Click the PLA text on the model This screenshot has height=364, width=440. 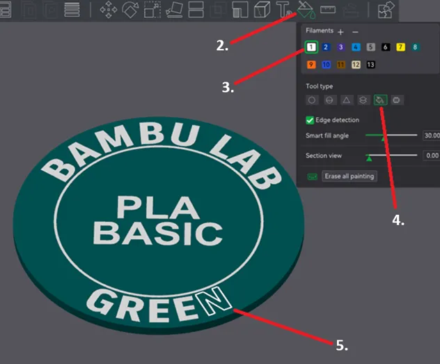[x=158, y=207]
